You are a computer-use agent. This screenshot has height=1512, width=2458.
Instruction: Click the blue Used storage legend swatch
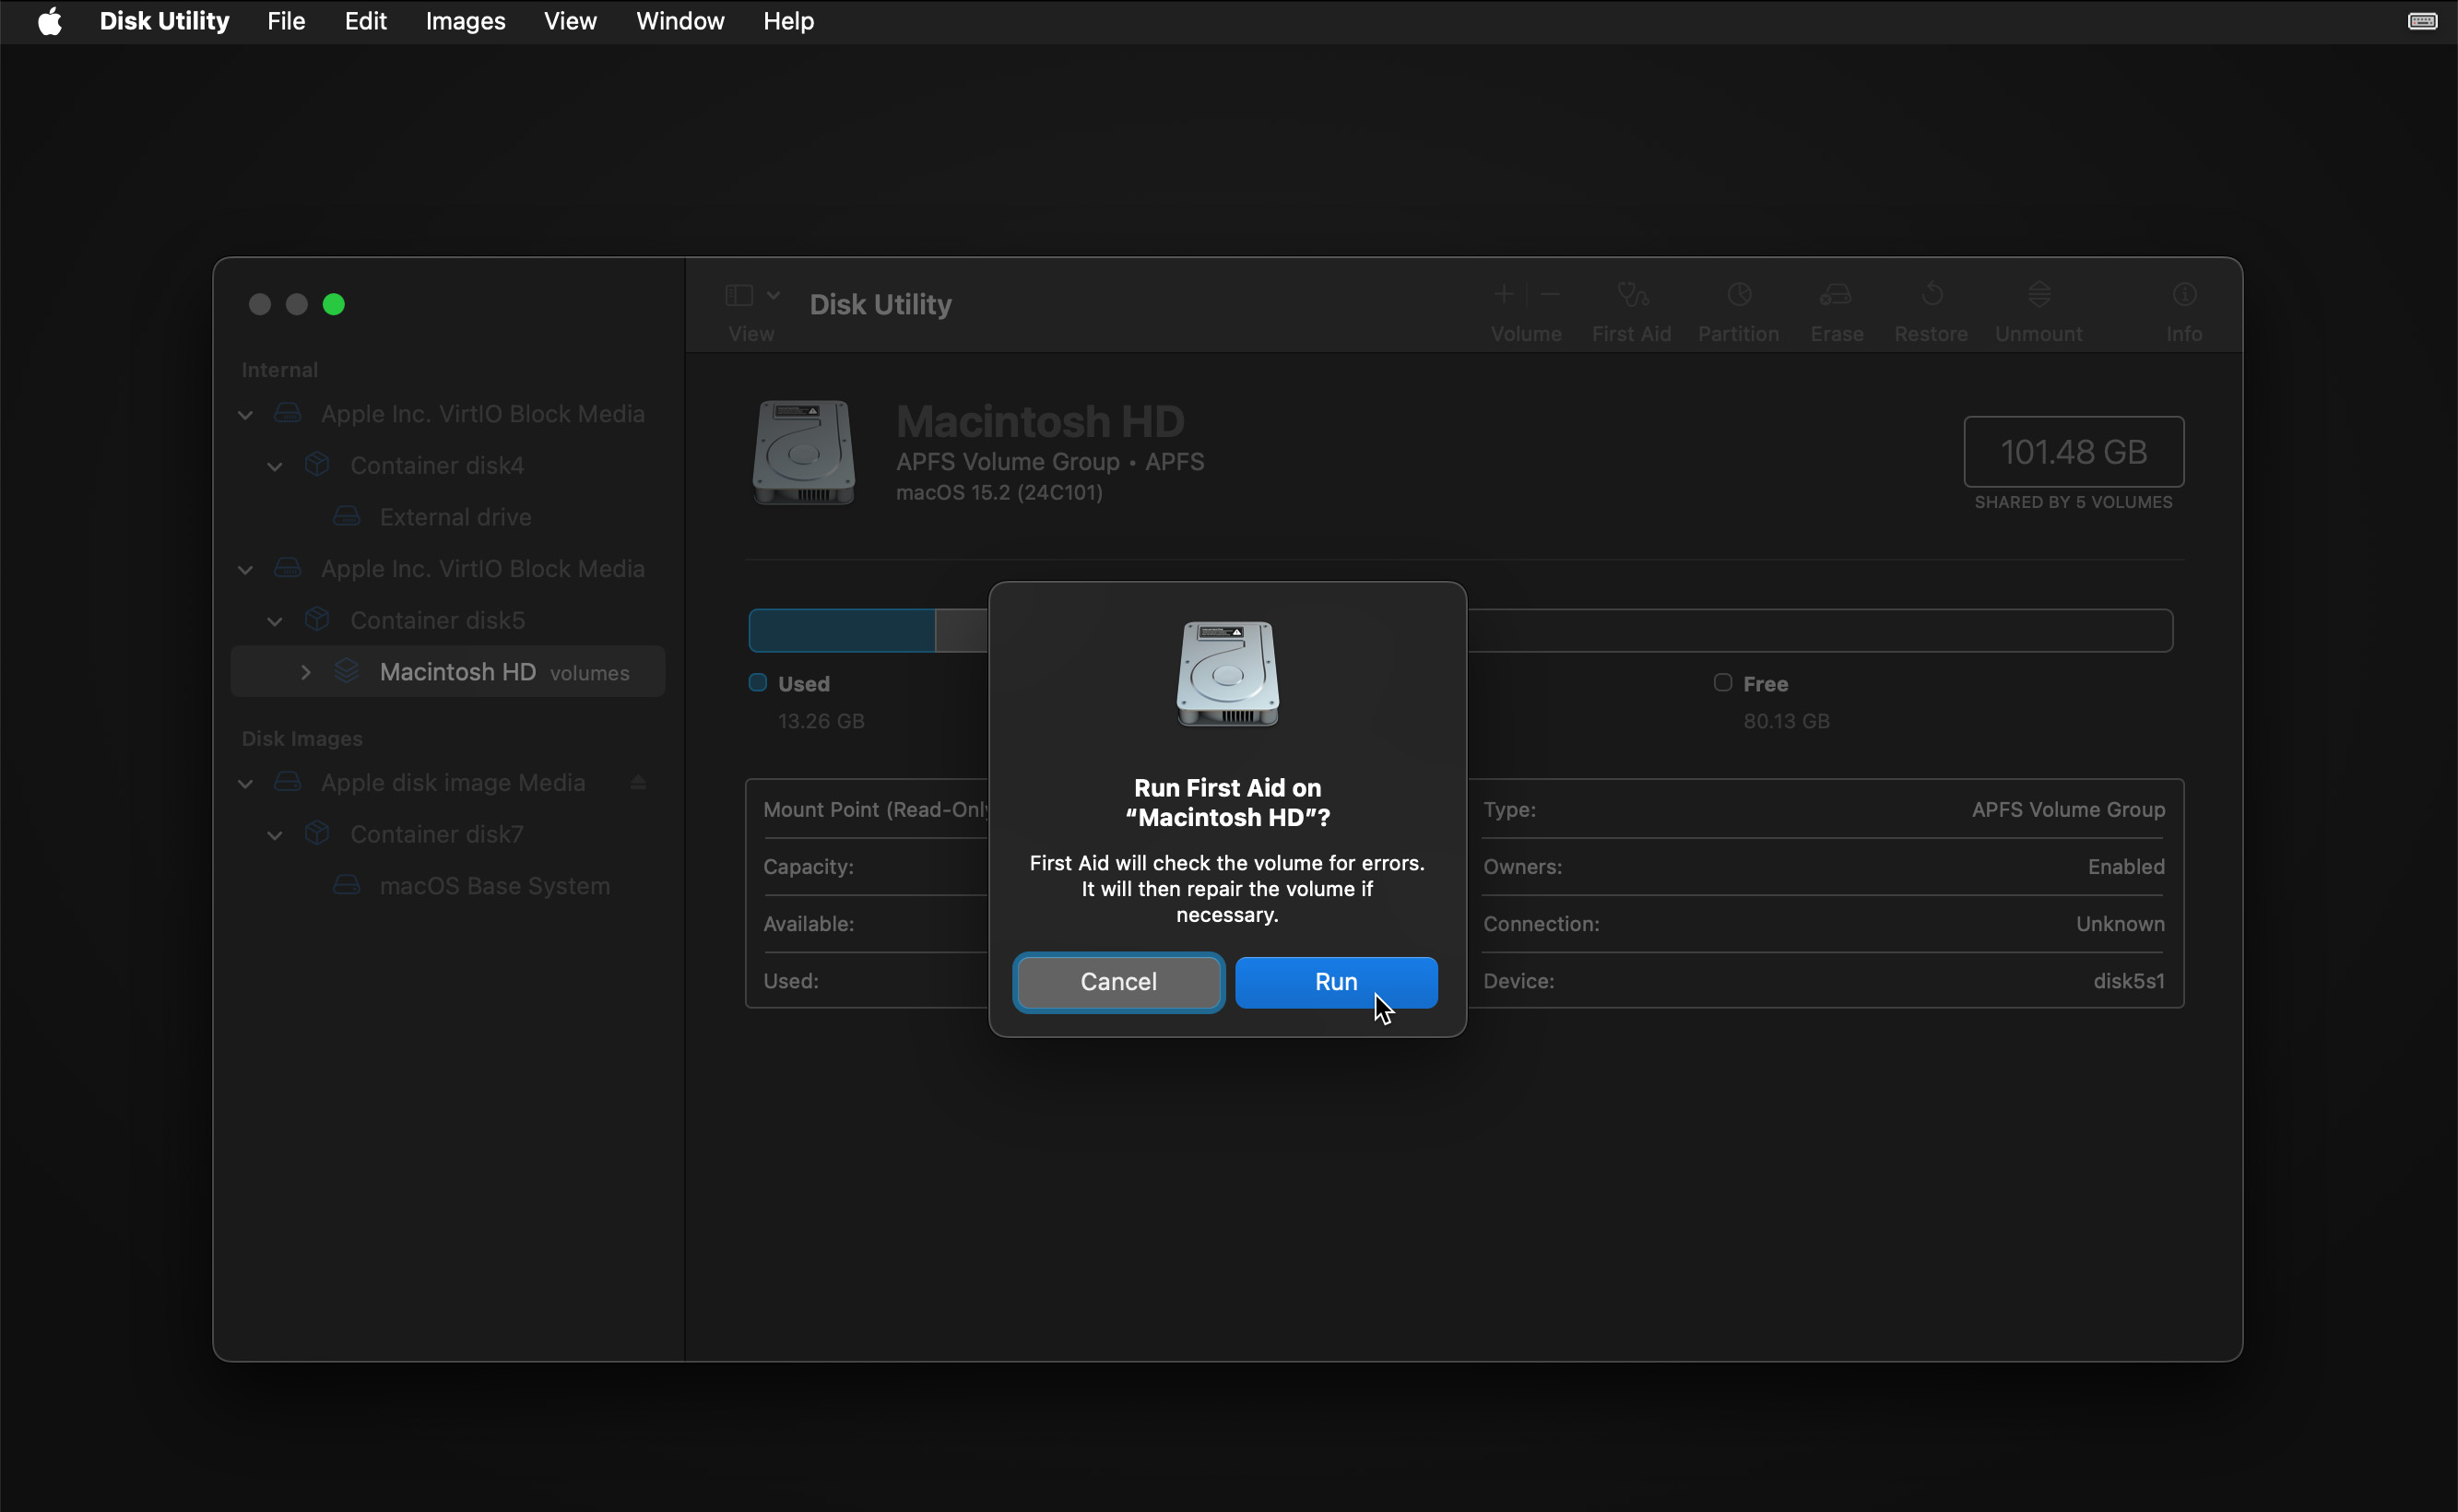[x=758, y=683]
